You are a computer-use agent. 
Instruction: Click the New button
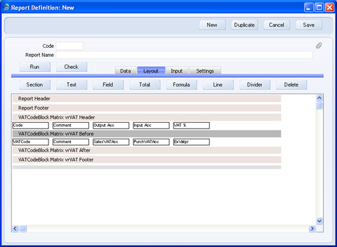pos(213,25)
